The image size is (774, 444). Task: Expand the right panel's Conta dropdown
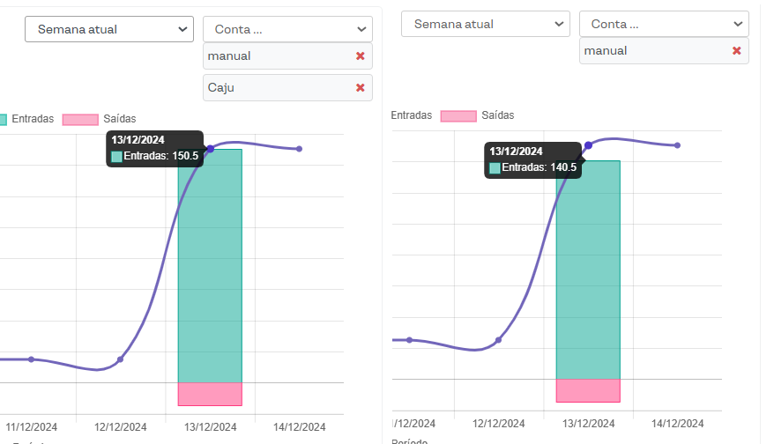(664, 24)
